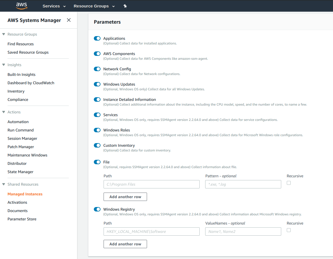Viewport: 333px width, 259px height.
Task: Open Parameter Store
Action: pyautogui.click(x=22, y=219)
